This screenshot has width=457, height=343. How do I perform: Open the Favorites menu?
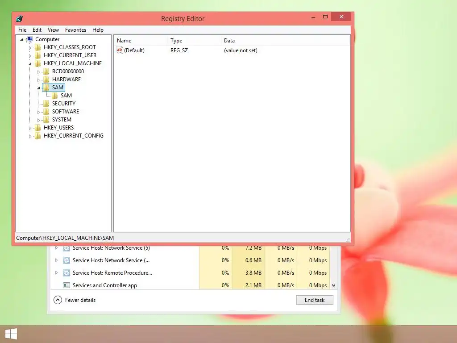click(x=75, y=30)
